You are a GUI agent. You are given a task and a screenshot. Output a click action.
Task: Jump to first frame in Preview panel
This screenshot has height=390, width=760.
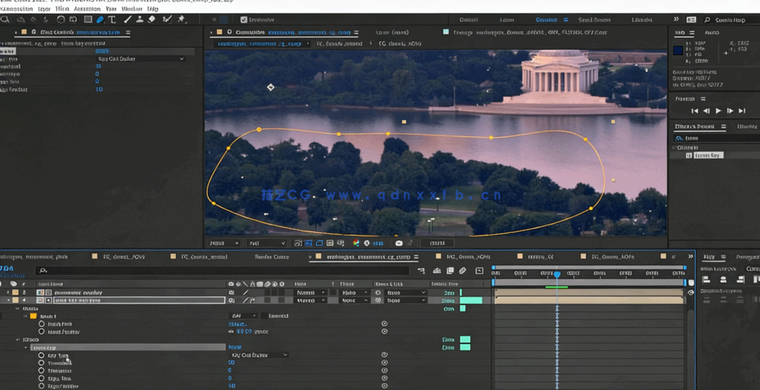[695, 111]
